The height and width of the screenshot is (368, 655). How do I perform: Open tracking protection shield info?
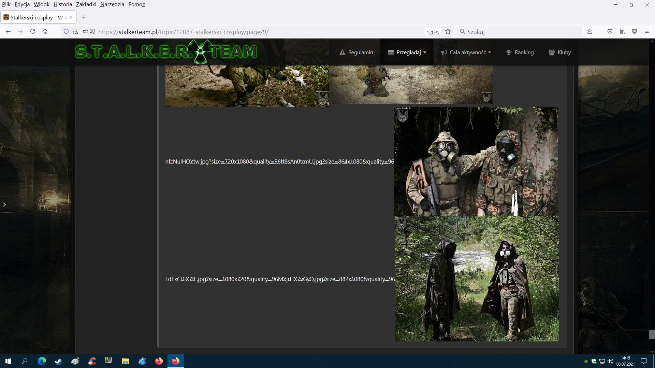point(66,32)
